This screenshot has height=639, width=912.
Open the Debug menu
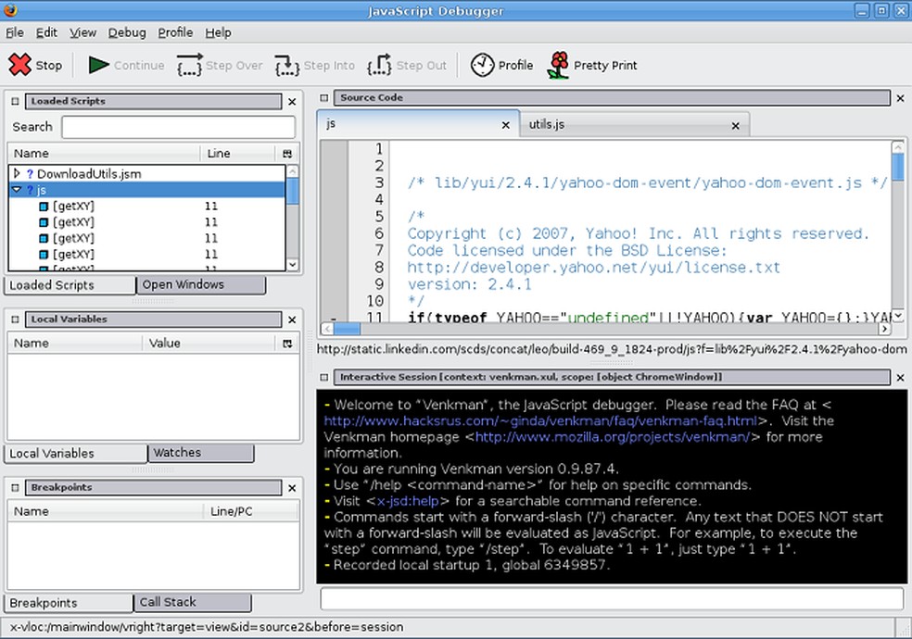pyautogui.click(x=127, y=32)
